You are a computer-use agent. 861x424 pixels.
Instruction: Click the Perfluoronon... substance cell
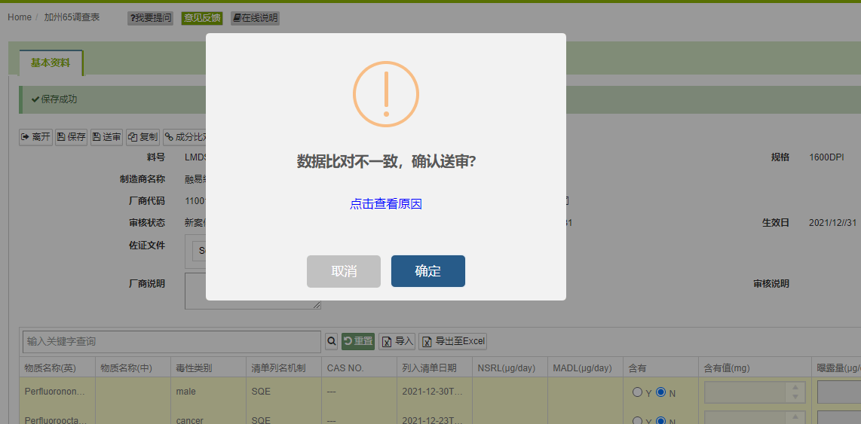[57, 392]
